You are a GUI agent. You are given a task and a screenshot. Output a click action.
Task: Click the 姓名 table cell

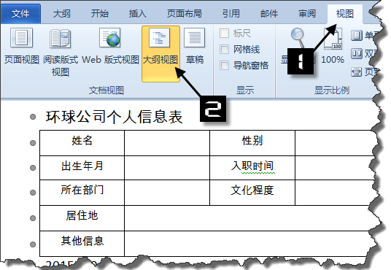(x=82, y=143)
